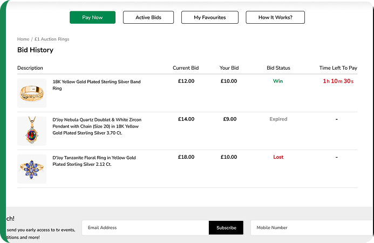Open £1 Auction Rings breadcrumb
Viewport: 374px width, 243px height.
[52, 39]
